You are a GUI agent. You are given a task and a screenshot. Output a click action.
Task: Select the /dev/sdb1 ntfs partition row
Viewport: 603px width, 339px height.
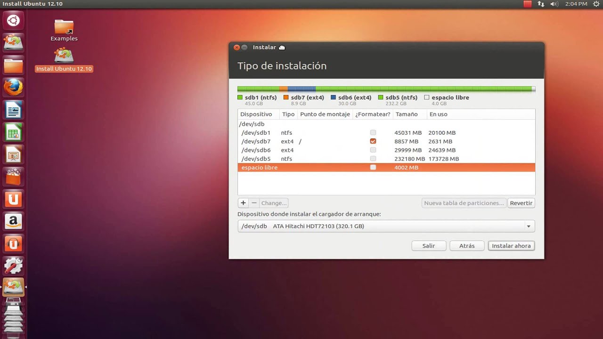(386, 133)
